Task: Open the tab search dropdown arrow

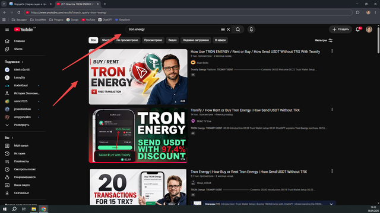Action: [x=4, y=4]
